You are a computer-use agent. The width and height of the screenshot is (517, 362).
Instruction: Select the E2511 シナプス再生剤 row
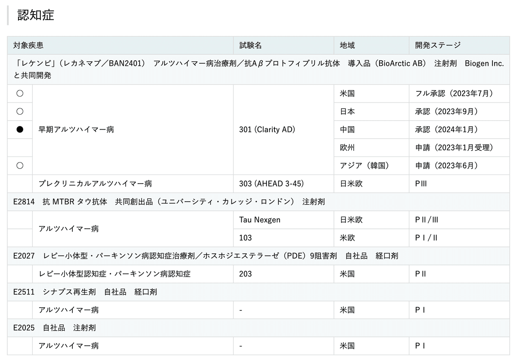click(258, 292)
